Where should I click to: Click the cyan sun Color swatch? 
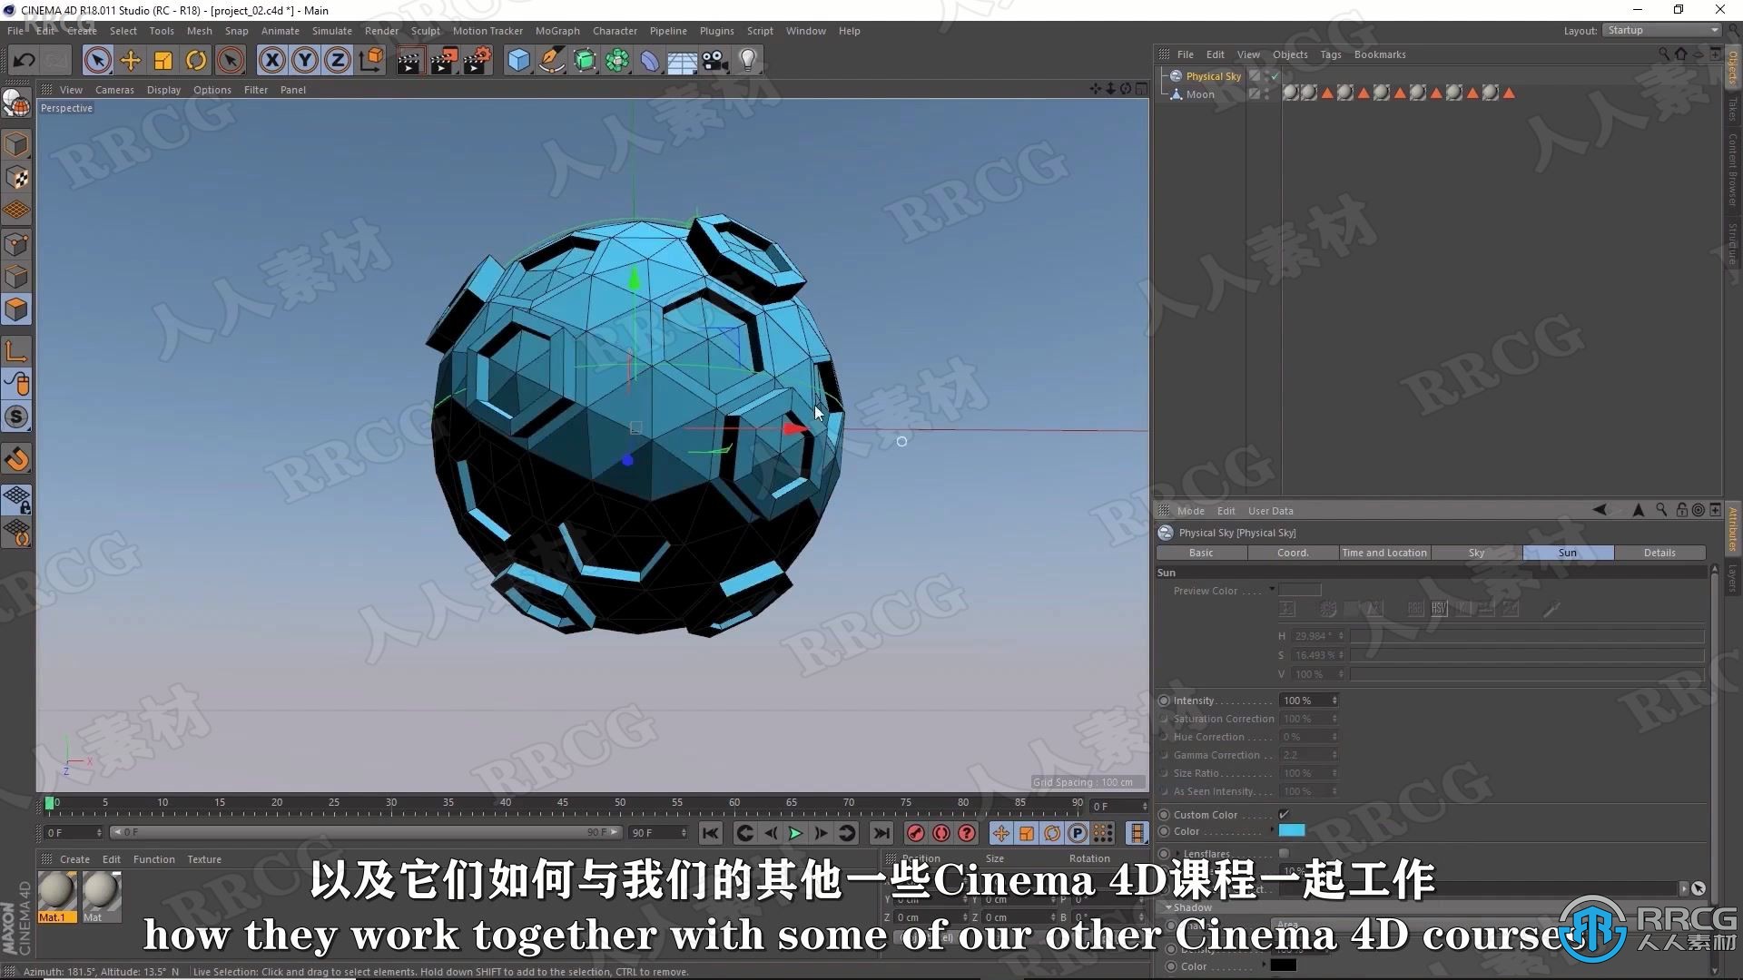click(1292, 830)
